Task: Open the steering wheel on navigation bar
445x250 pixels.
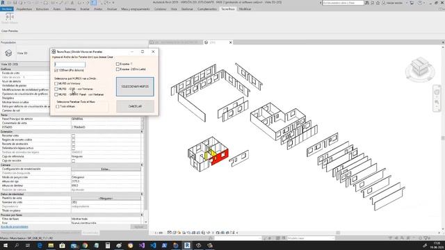Action: [x=437, y=92]
